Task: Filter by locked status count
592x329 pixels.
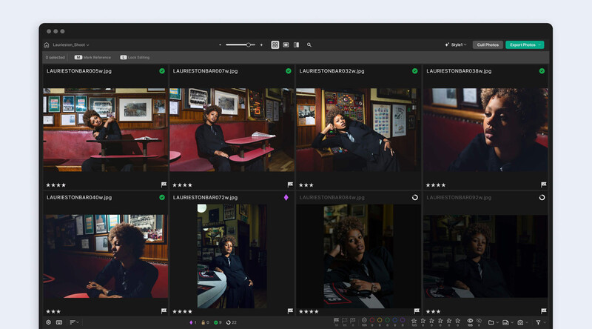Action: click(206, 322)
